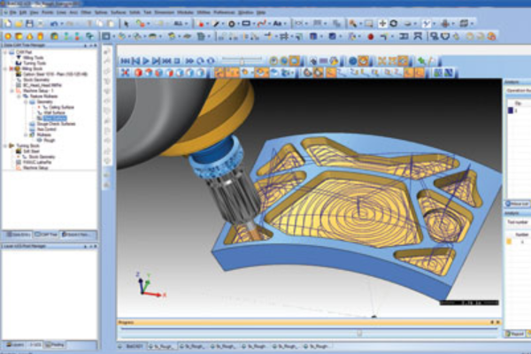531x354 pixels.
Task: Collapse the Machine Setup - 1 node
Action: [10, 91]
